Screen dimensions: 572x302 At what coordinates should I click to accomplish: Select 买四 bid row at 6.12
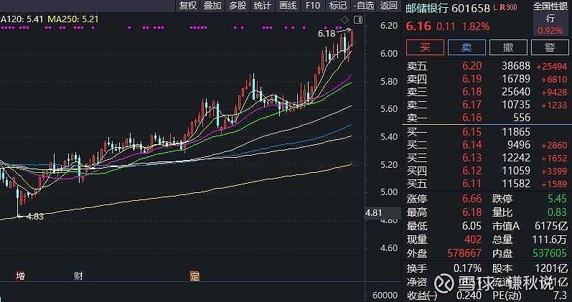tap(487, 170)
